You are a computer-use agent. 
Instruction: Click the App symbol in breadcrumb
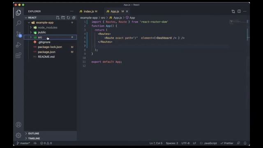coord(130,18)
